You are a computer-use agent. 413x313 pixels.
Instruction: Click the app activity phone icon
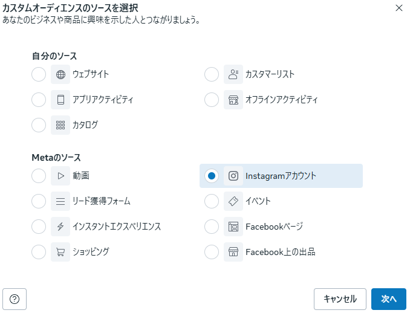click(x=60, y=100)
